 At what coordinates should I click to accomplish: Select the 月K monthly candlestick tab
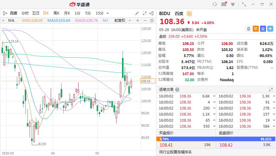[67, 13]
